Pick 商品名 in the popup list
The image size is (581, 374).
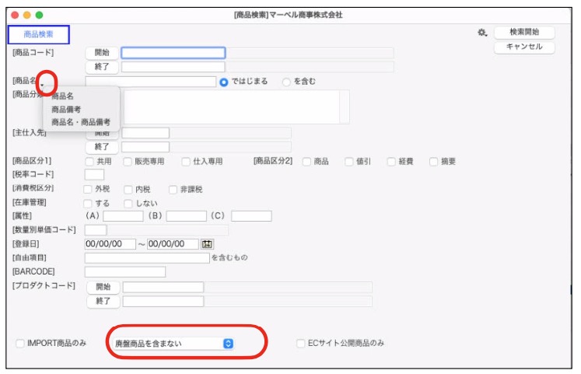(63, 96)
